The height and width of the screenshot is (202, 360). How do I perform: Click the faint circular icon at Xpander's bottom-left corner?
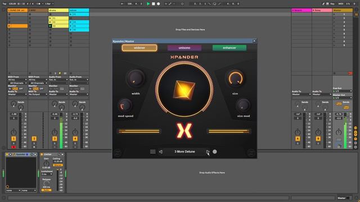tap(118, 153)
